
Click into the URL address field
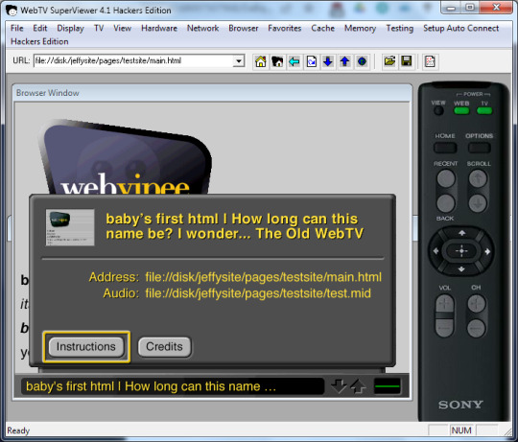click(133, 61)
